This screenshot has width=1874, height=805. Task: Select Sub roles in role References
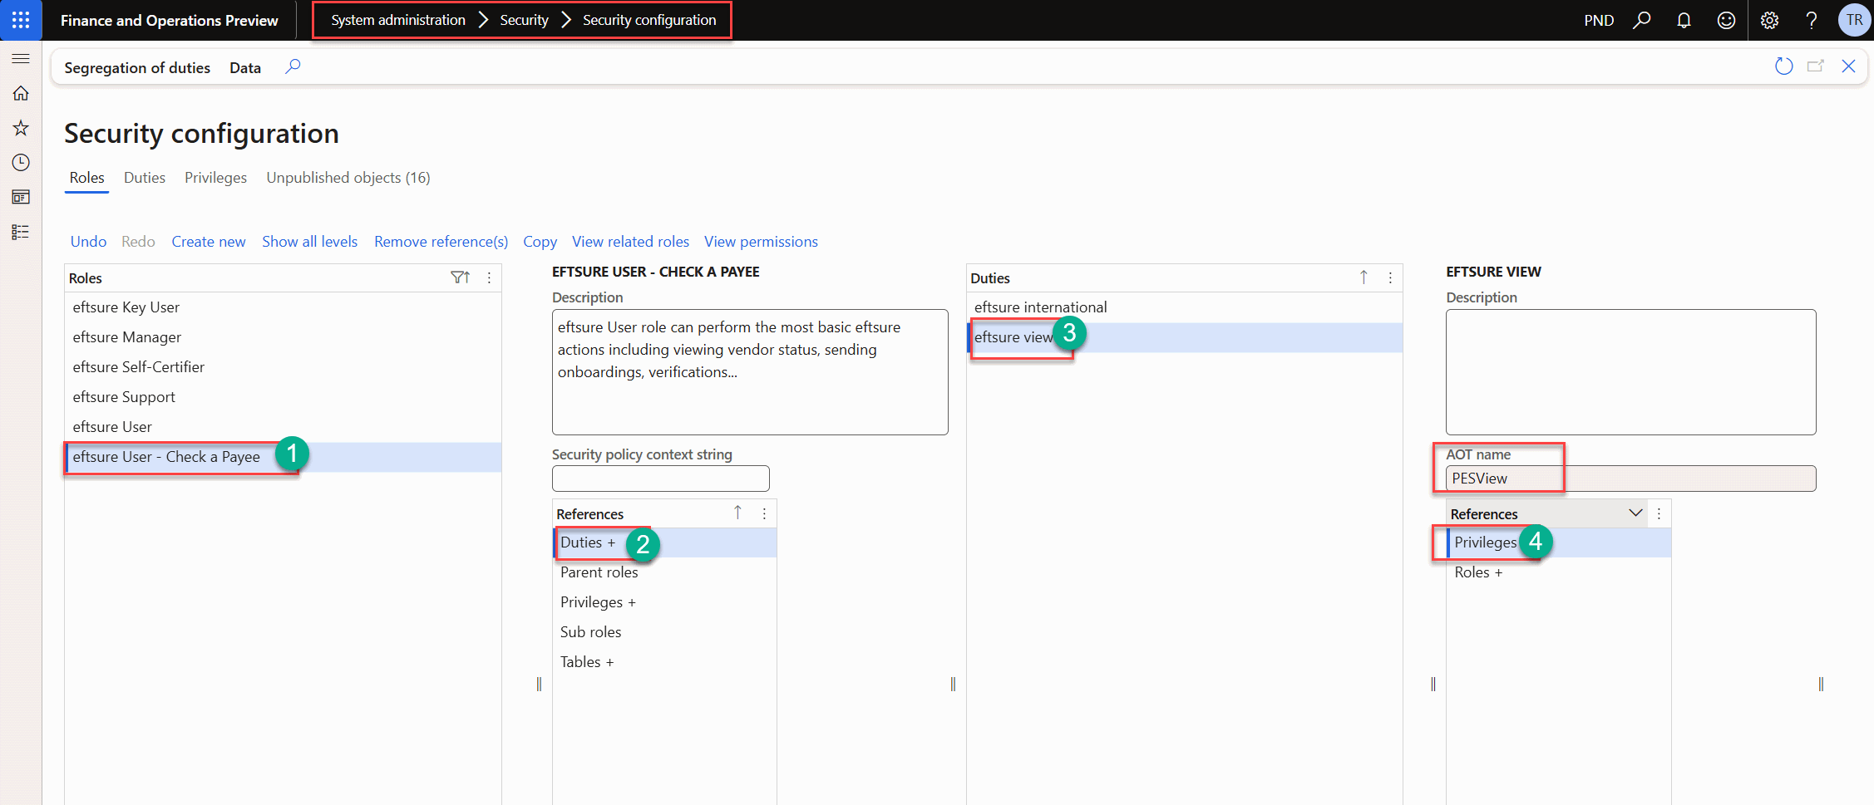click(665, 632)
